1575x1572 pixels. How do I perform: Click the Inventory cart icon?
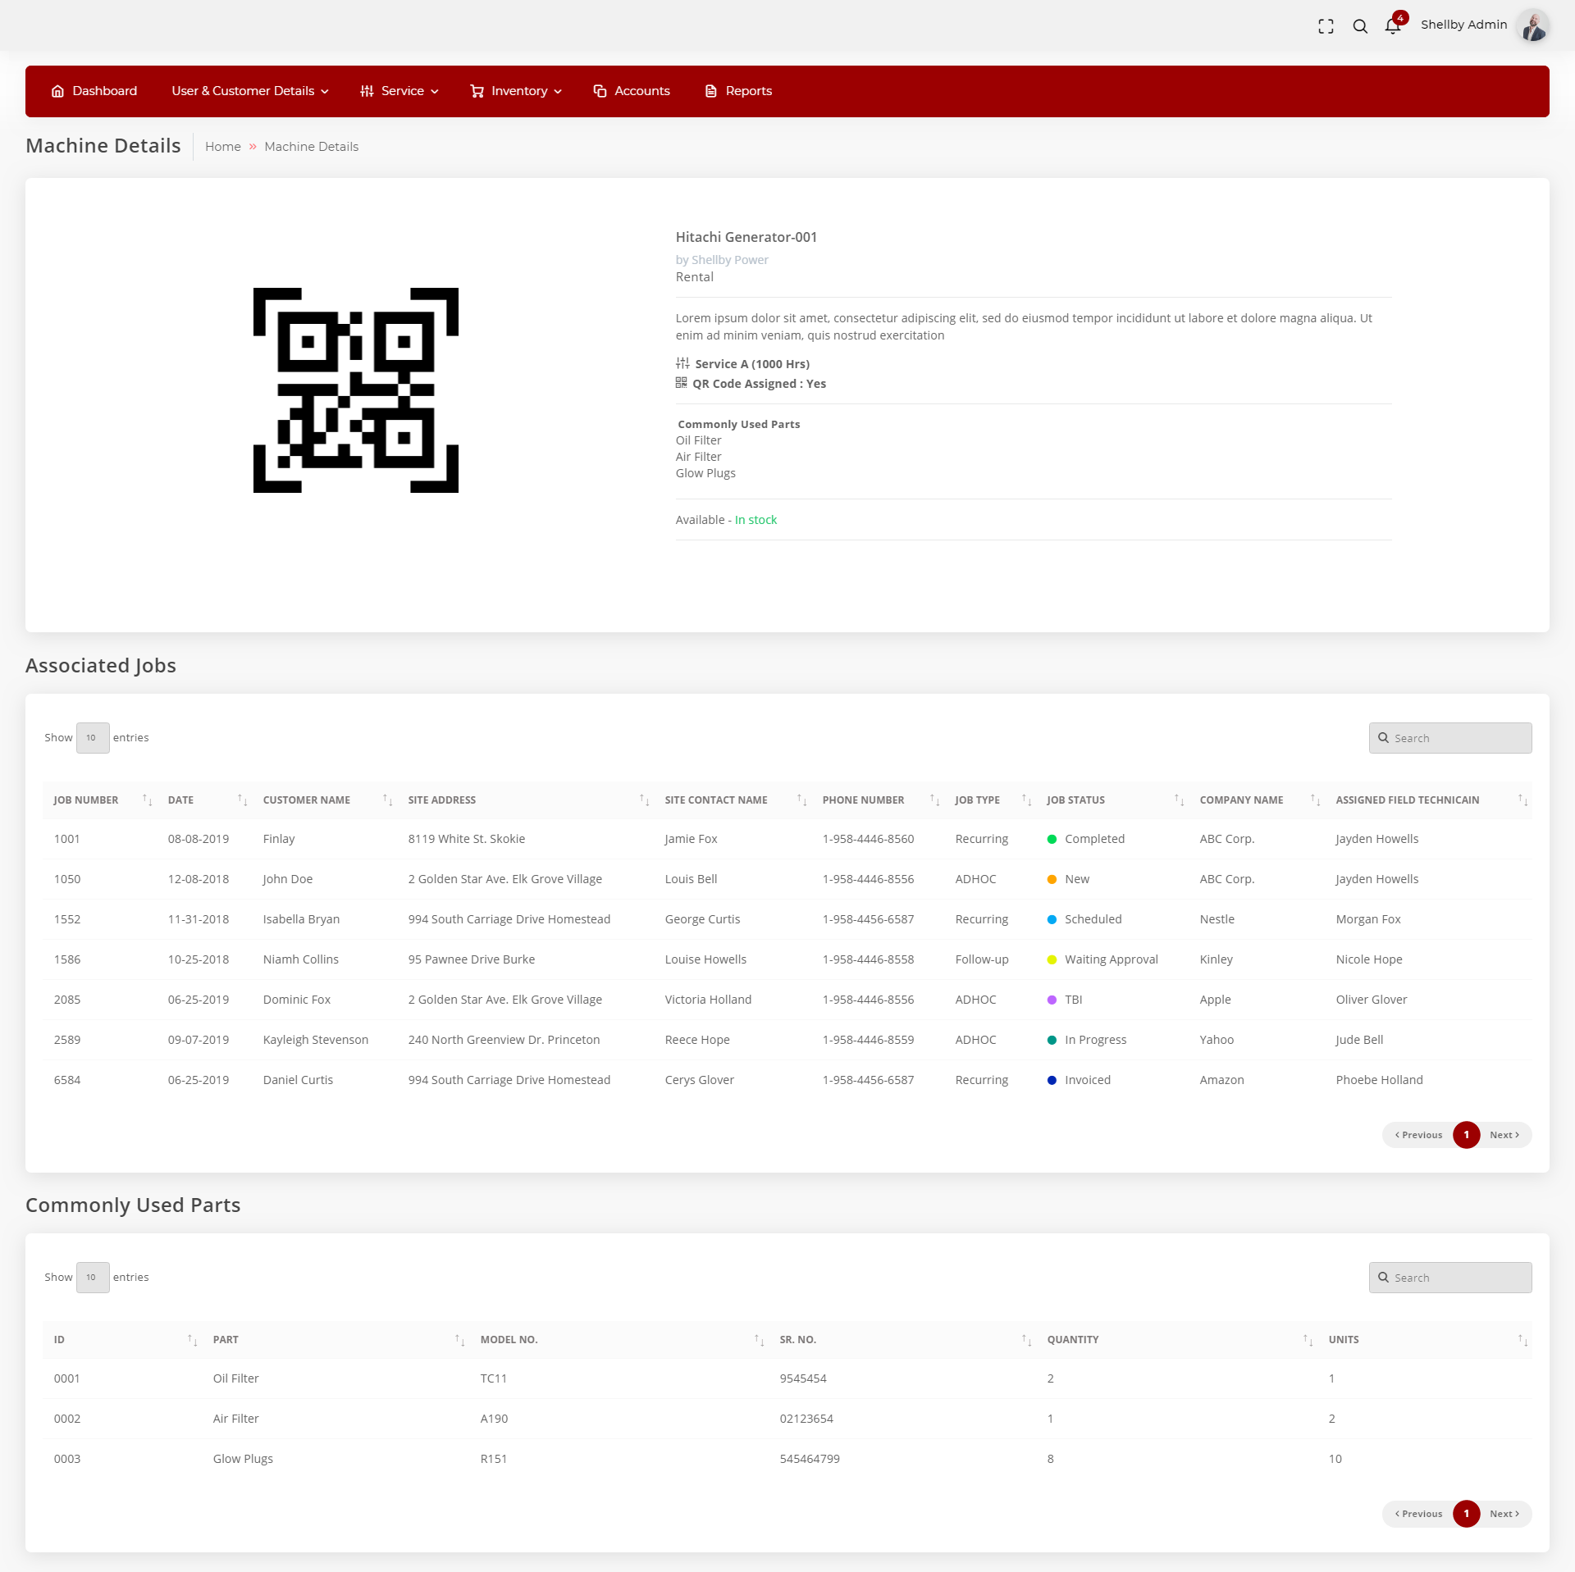coord(477,91)
